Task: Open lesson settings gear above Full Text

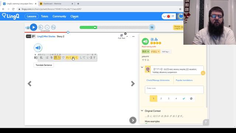Action: [x=125, y=34]
